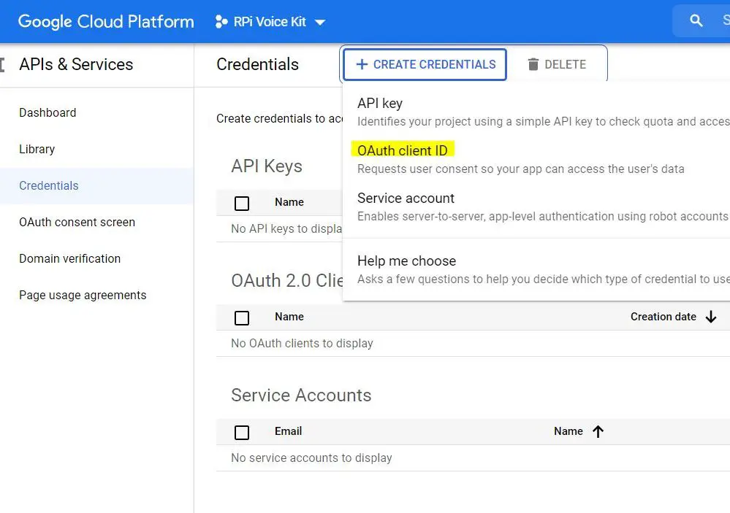This screenshot has width=730, height=513.
Task: Click the 'No service accounts to display' text
Action: (311, 458)
